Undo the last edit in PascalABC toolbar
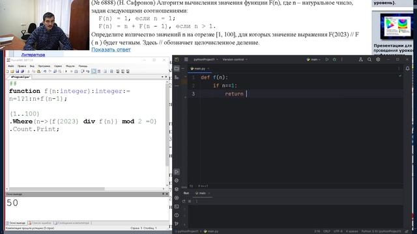The width and height of the screenshot is (417, 234). point(45,71)
